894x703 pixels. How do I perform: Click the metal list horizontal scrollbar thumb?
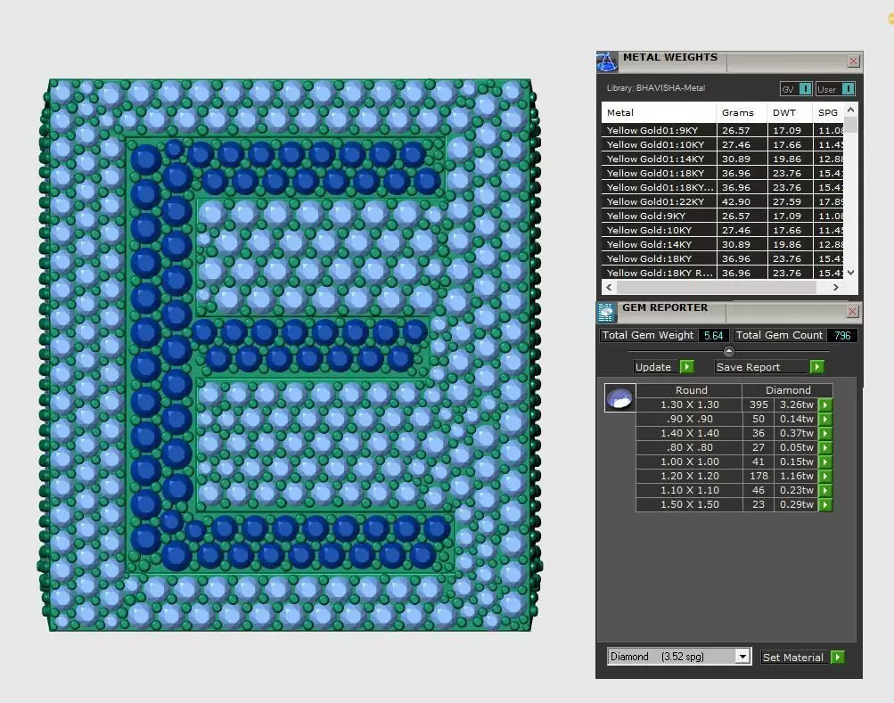click(716, 288)
